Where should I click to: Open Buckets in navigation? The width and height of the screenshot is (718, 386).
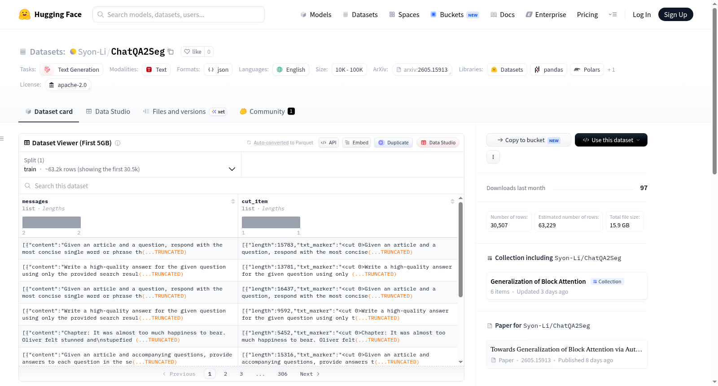pyautogui.click(x=455, y=14)
